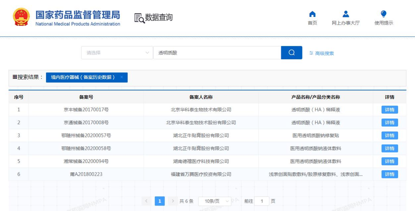Open 详情 for 医用透明质酸钠修复贴 row
Viewport: 415px width, 211px height.
click(389, 135)
